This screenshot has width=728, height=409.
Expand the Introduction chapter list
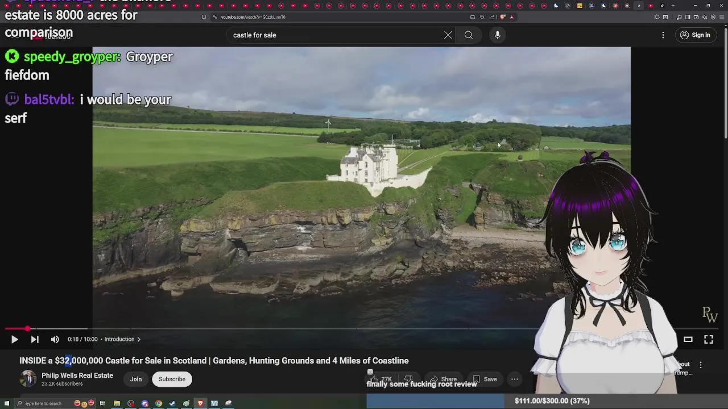[122, 339]
